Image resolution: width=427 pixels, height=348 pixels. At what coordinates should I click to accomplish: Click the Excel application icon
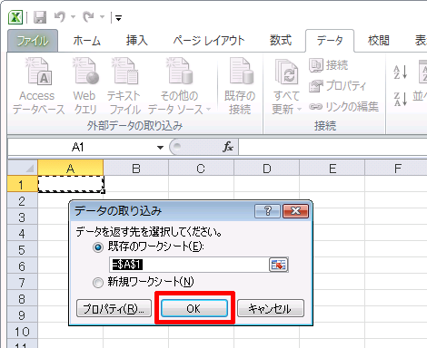point(15,17)
